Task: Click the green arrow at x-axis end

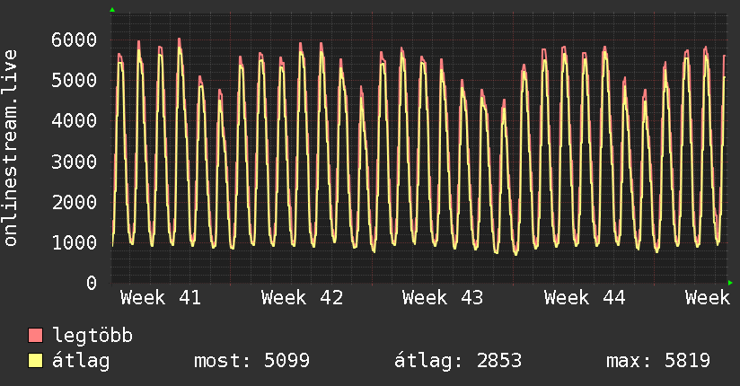Action: pyautogui.click(x=730, y=283)
